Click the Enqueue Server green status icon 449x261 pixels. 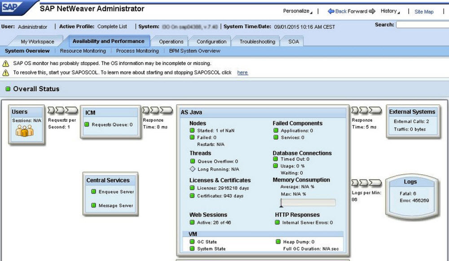(94, 191)
